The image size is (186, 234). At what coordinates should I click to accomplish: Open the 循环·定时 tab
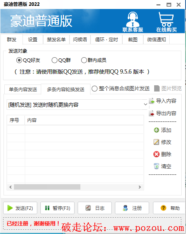[106, 40]
